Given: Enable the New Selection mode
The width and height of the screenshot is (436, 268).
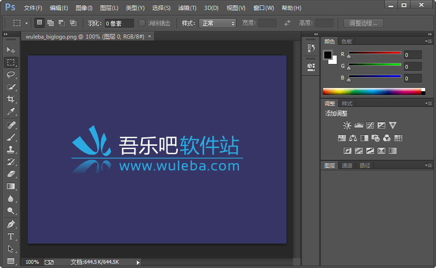Looking at the screenshot, I should pos(40,23).
